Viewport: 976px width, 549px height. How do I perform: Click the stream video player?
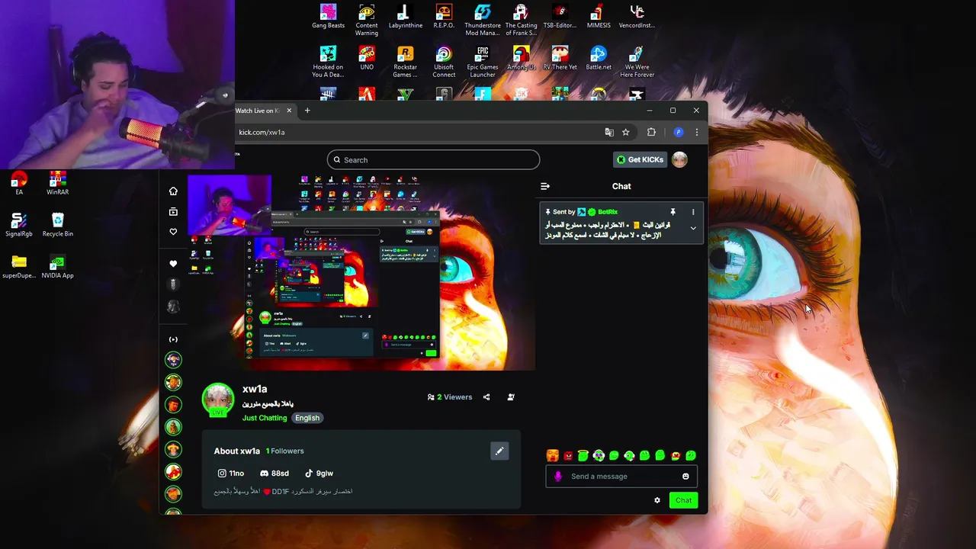(x=361, y=273)
